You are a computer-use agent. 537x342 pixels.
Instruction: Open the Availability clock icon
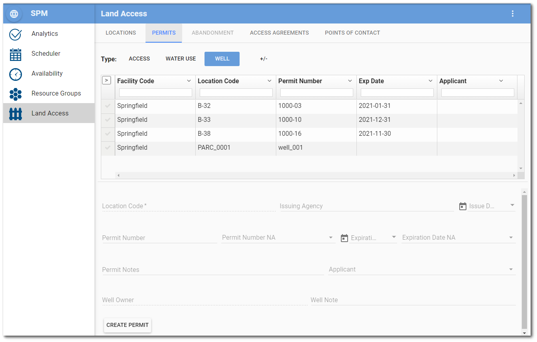15,74
